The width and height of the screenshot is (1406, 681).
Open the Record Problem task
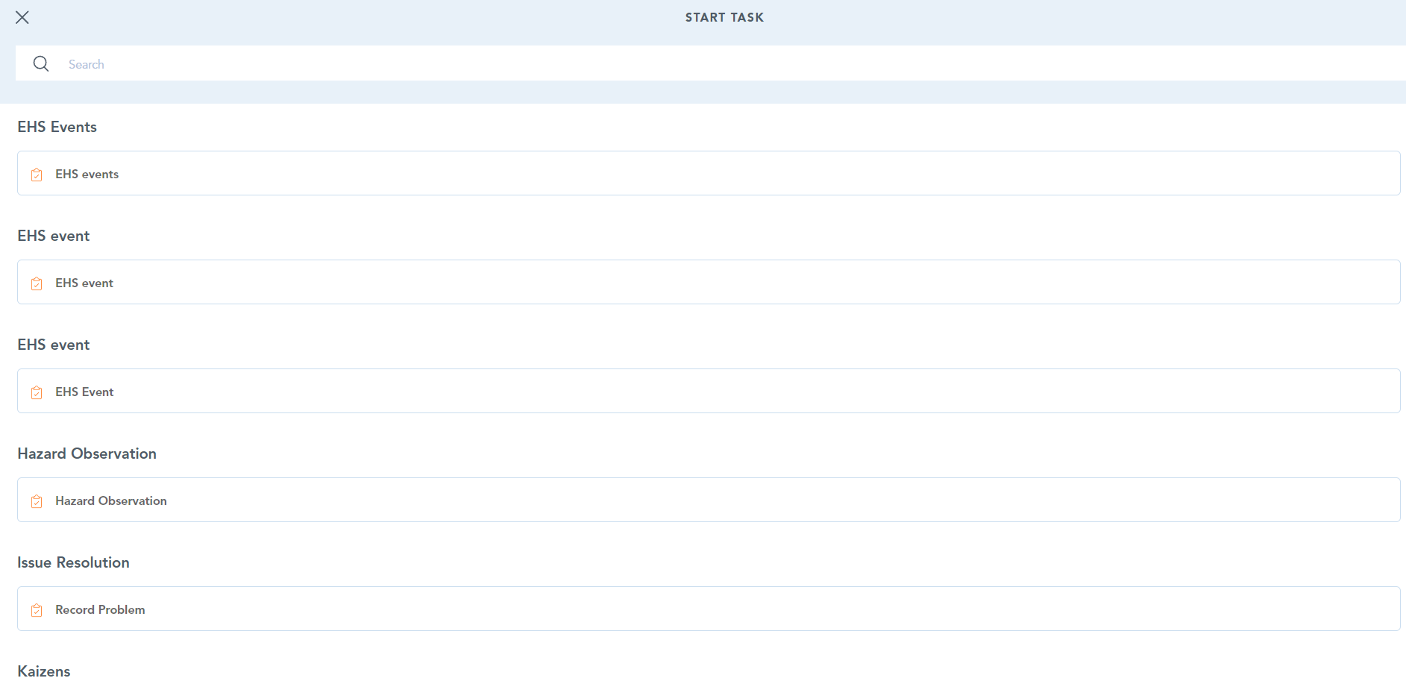(x=708, y=609)
